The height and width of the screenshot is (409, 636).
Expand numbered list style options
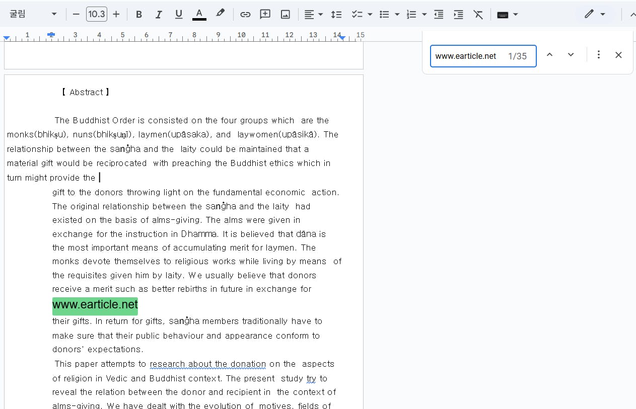point(425,15)
